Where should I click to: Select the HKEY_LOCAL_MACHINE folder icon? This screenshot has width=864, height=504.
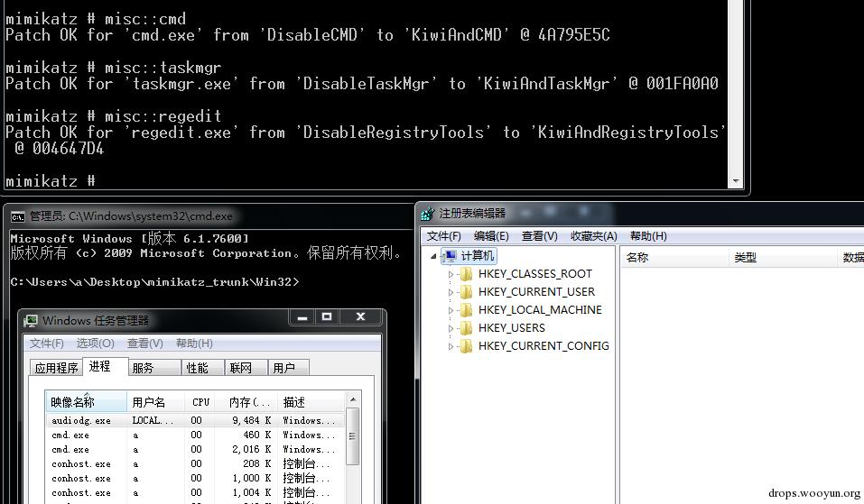tap(466, 310)
